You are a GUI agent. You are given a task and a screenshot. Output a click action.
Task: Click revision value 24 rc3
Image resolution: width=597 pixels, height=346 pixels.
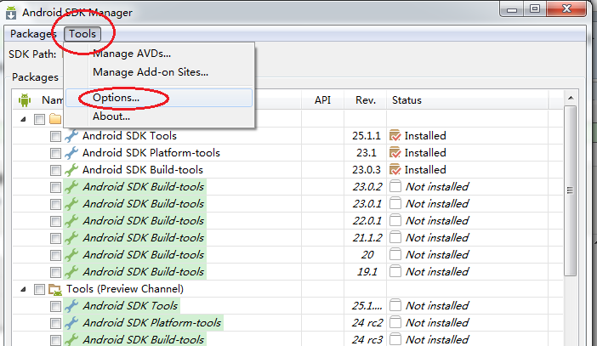(x=367, y=339)
